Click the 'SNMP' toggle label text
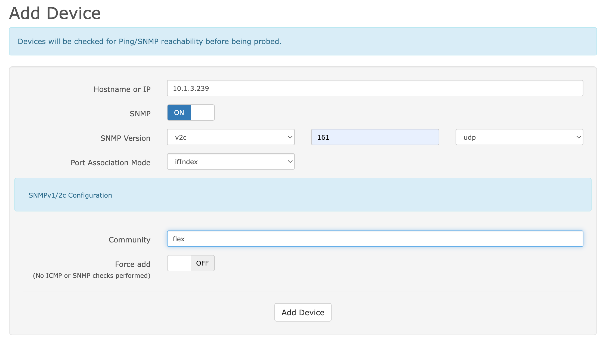Image resolution: width=600 pixels, height=343 pixels. pos(140,114)
